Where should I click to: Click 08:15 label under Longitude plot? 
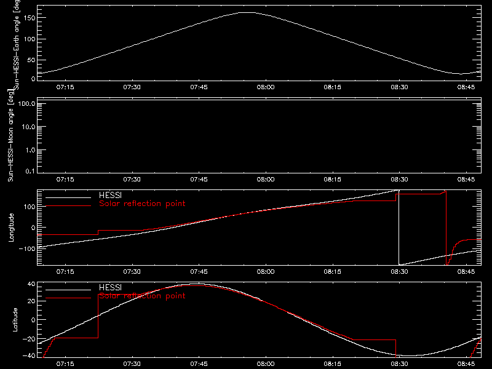[333, 271]
